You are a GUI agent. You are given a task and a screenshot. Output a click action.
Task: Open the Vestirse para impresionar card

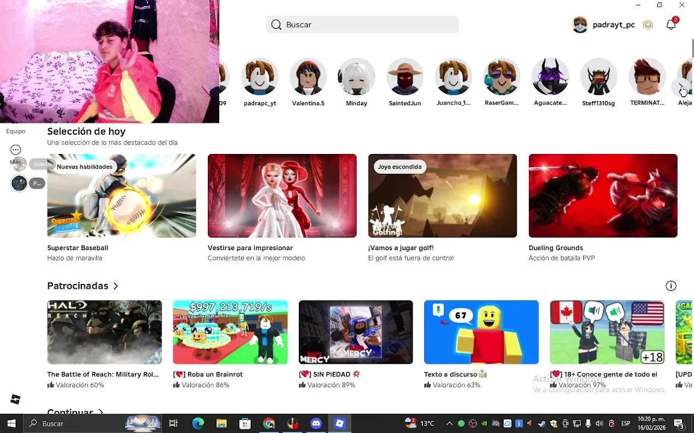pyautogui.click(x=282, y=195)
